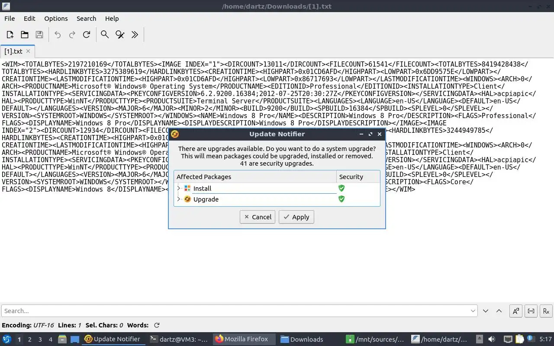Image resolution: width=554 pixels, height=346 pixels.
Task: Refresh the word count in status bar
Action: (157, 325)
